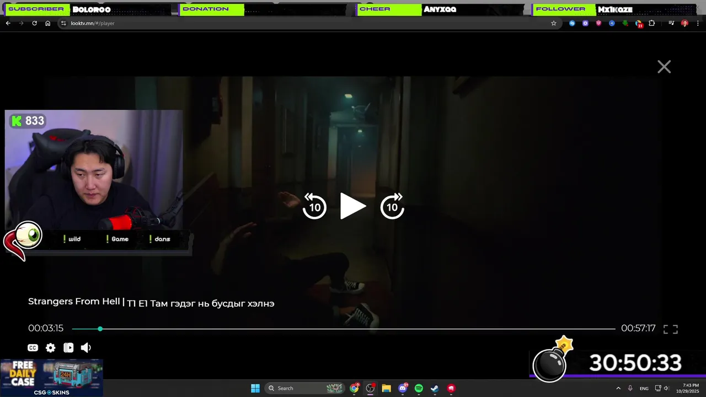Open the purple gear extension
Image resolution: width=706 pixels, height=397 pixels.
pos(585,23)
